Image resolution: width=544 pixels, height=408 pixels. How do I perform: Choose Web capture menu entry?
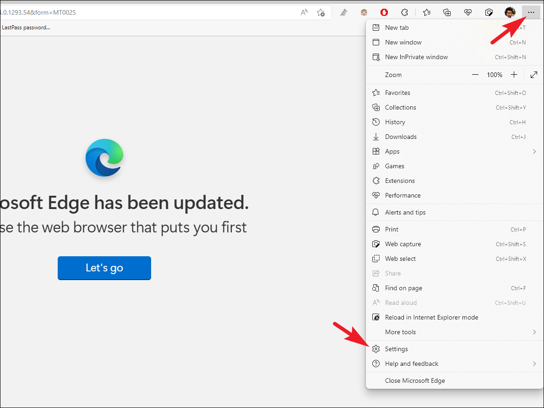point(455,244)
